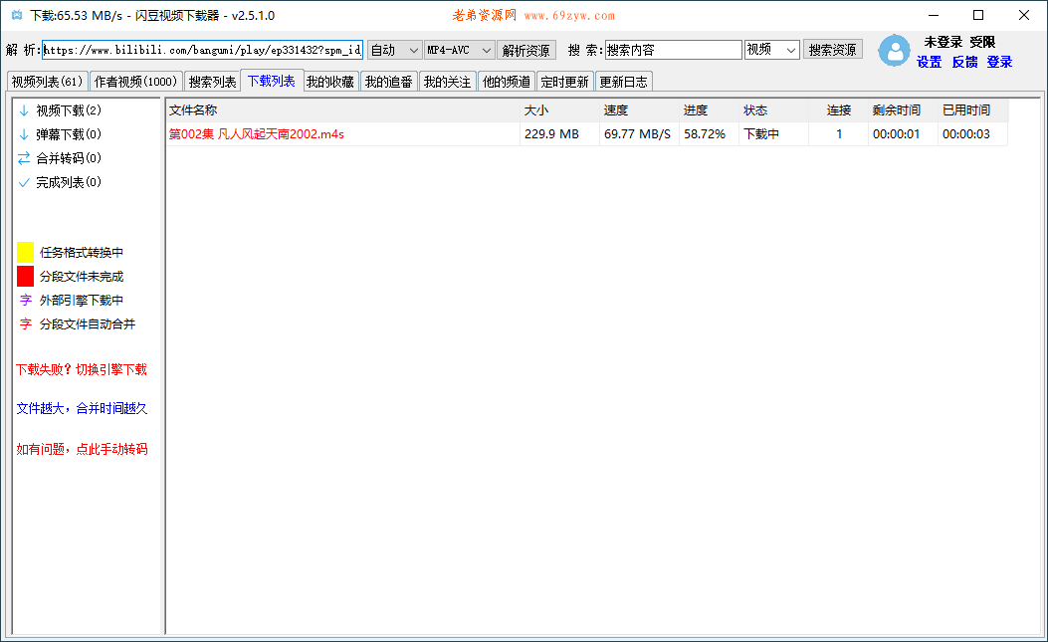Image resolution: width=1048 pixels, height=642 pixels.
Task: Switch to the 视频列表(61) tab
Action: point(47,82)
